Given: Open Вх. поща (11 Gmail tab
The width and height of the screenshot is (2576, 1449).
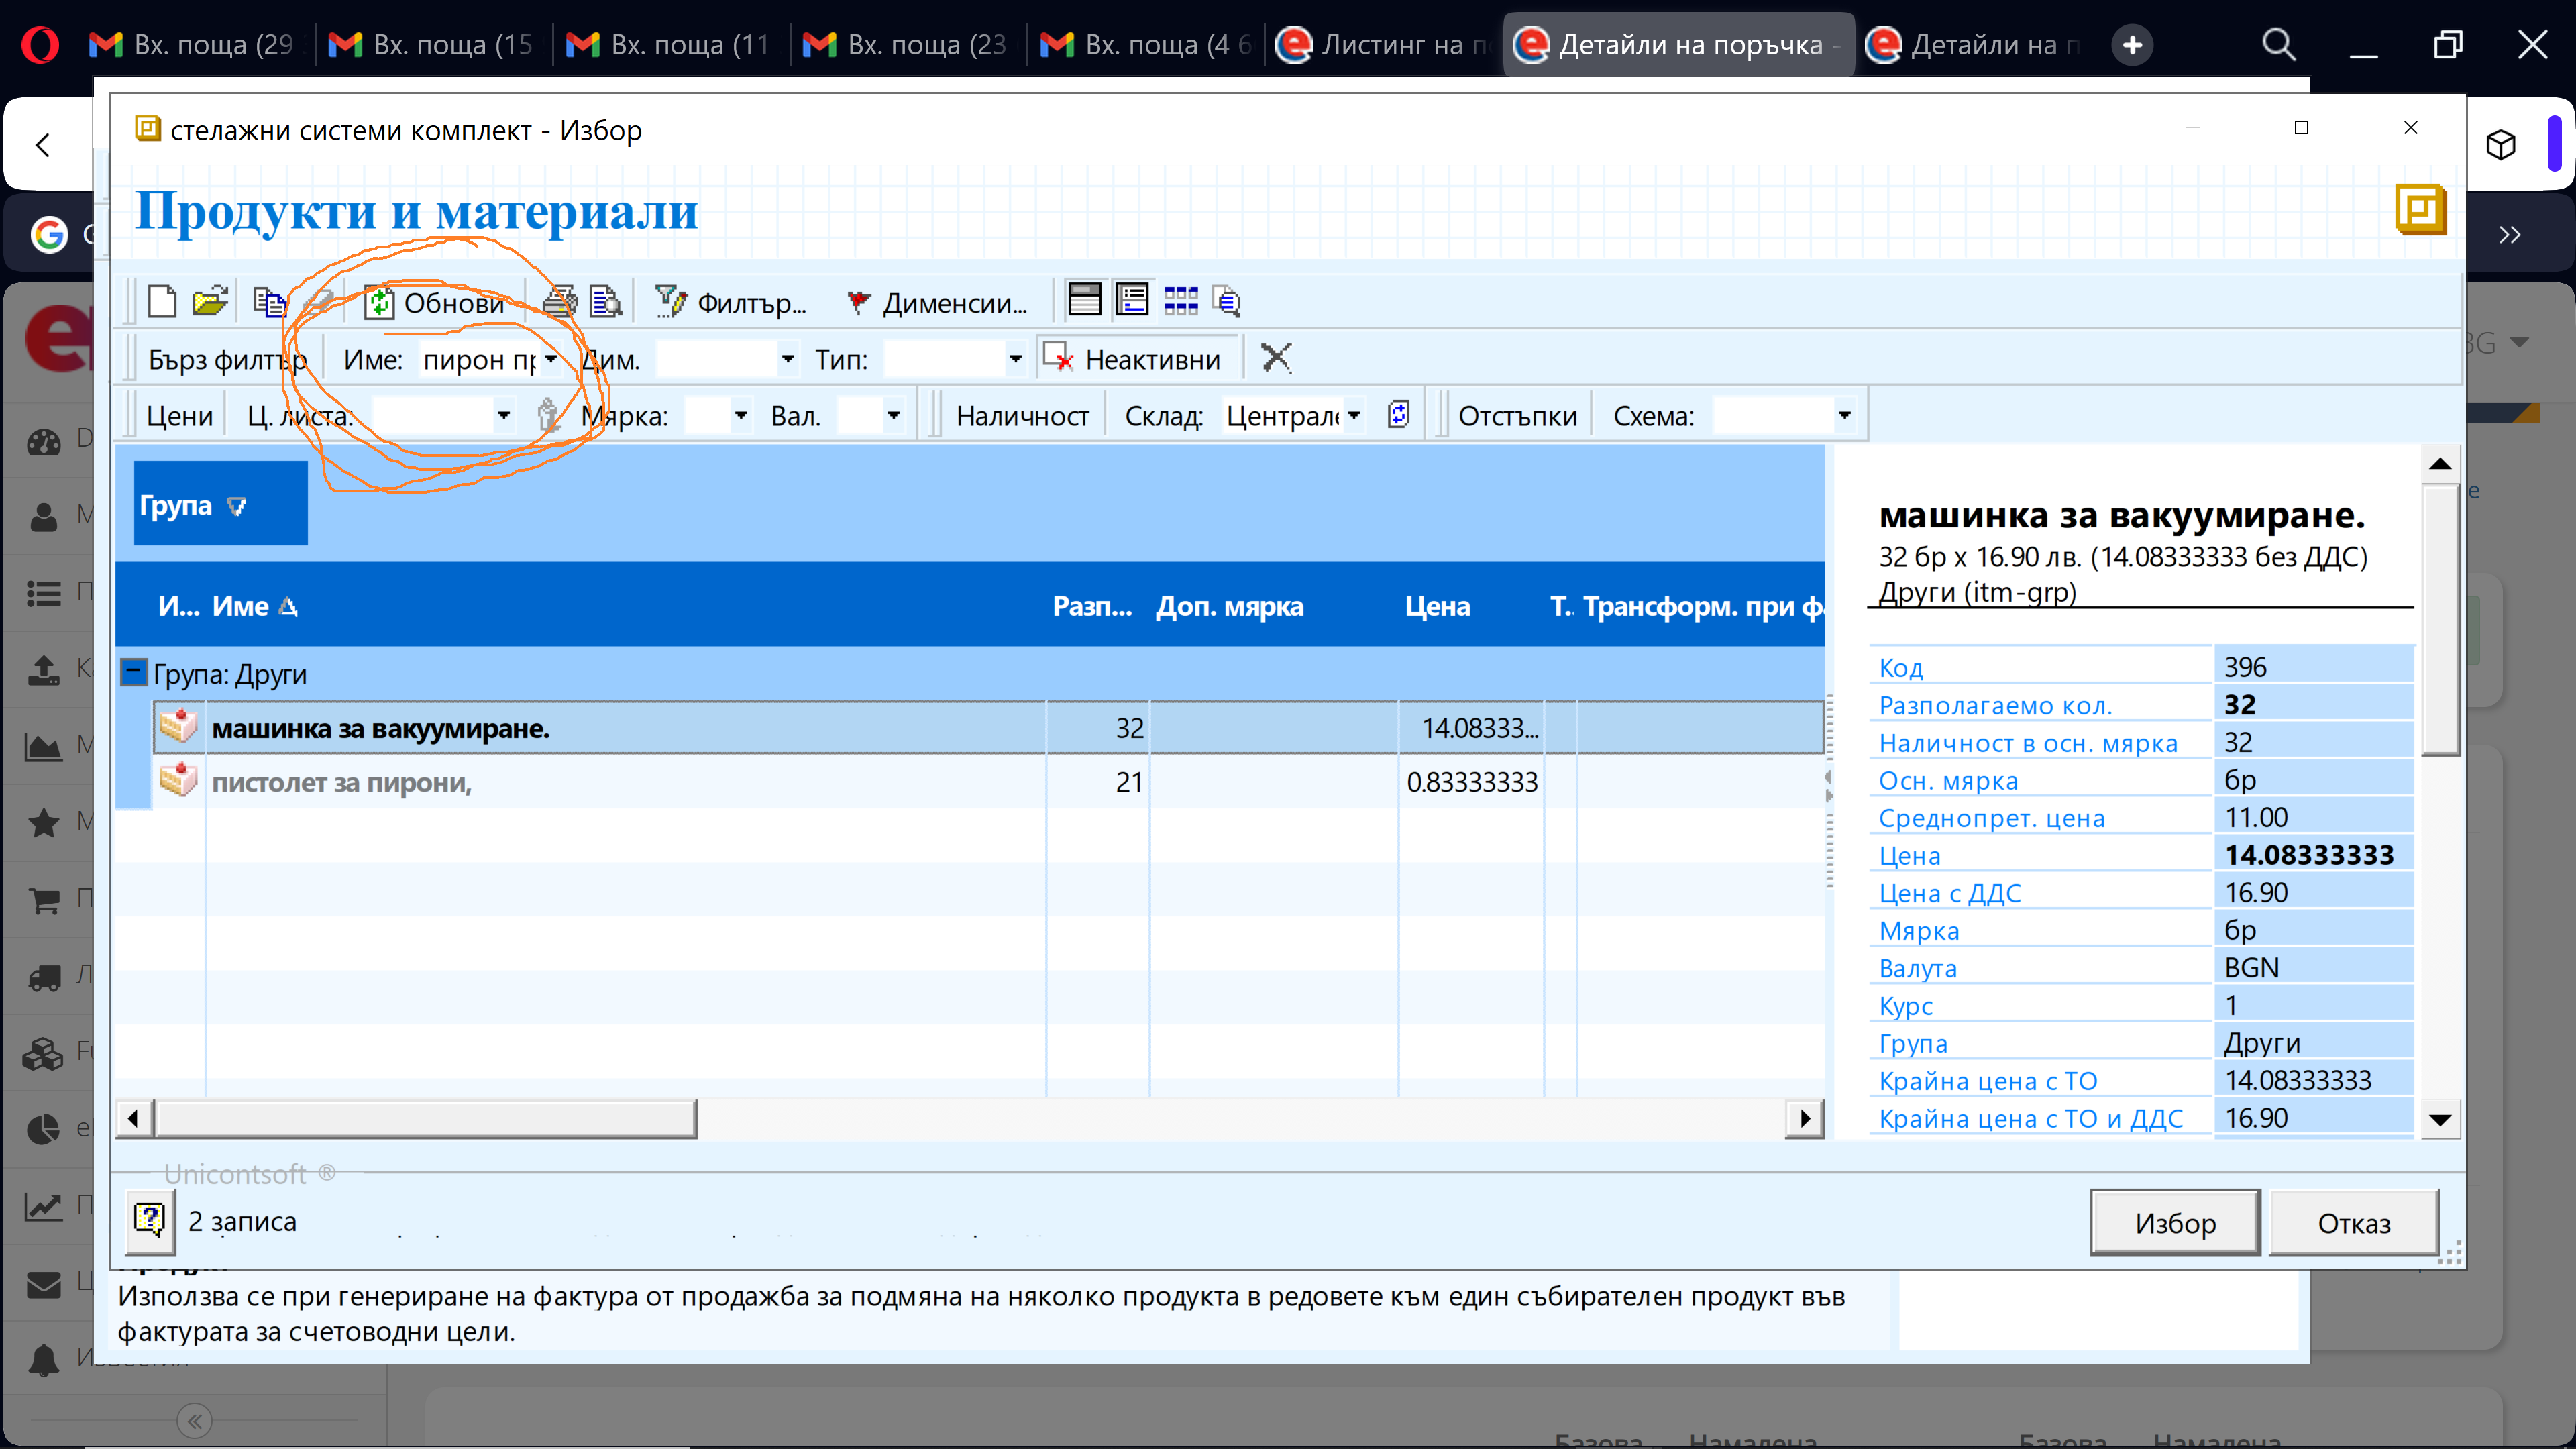Looking at the screenshot, I should coord(668,44).
